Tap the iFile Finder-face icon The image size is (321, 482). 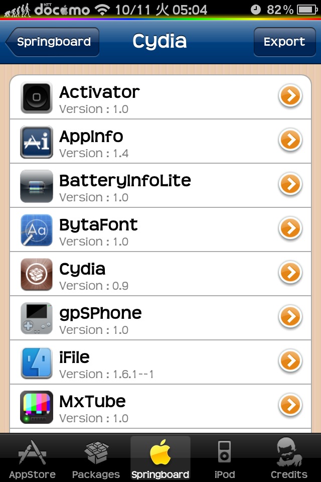[x=37, y=363]
